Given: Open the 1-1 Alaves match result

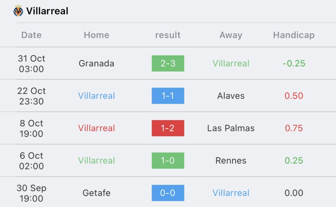Looking at the screenshot, I should coord(168,96).
